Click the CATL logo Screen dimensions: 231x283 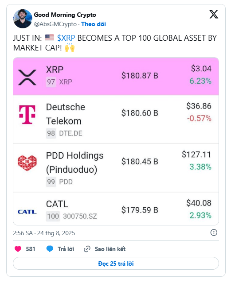click(27, 212)
